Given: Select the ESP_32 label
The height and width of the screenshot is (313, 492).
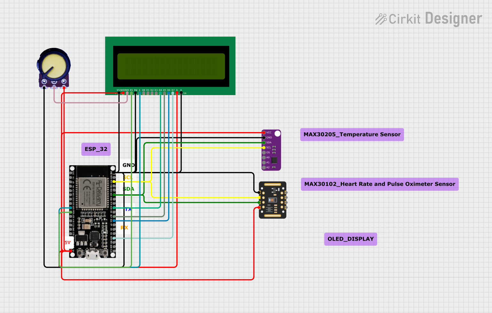Looking at the screenshot, I should (x=96, y=149).
